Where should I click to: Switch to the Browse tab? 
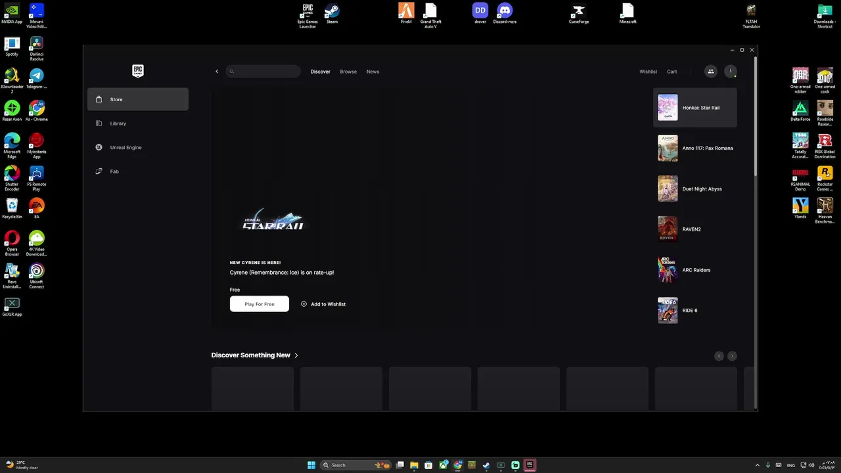pyautogui.click(x=348, y=72)
